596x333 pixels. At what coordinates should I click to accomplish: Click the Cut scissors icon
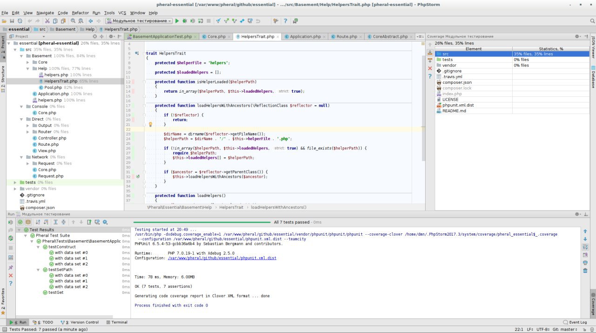click(x=47, y=21)
